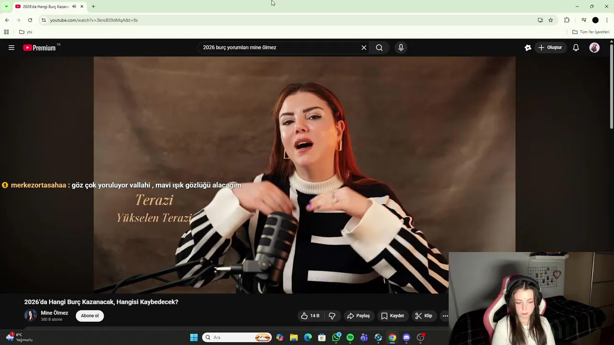Click the video title text
614x345 pixels.
(x=101, y=302)
